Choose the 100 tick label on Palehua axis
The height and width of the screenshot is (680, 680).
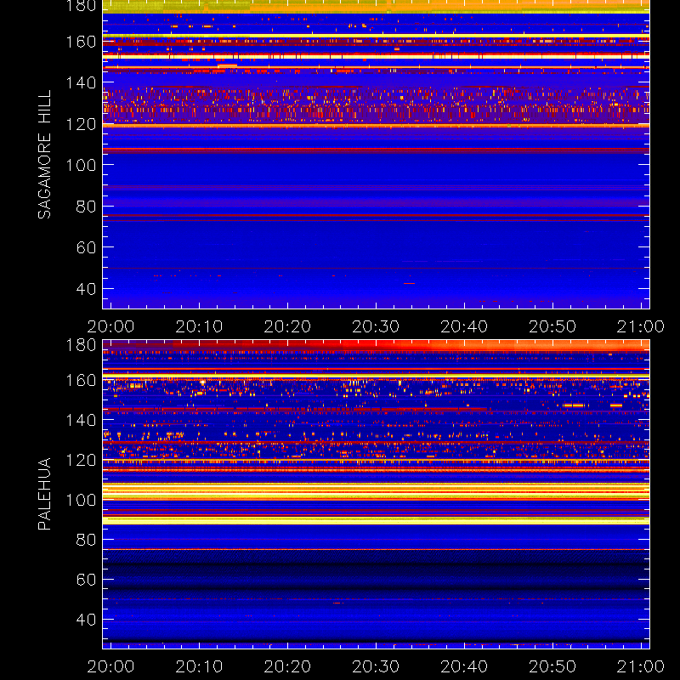[x=81, y=500]
